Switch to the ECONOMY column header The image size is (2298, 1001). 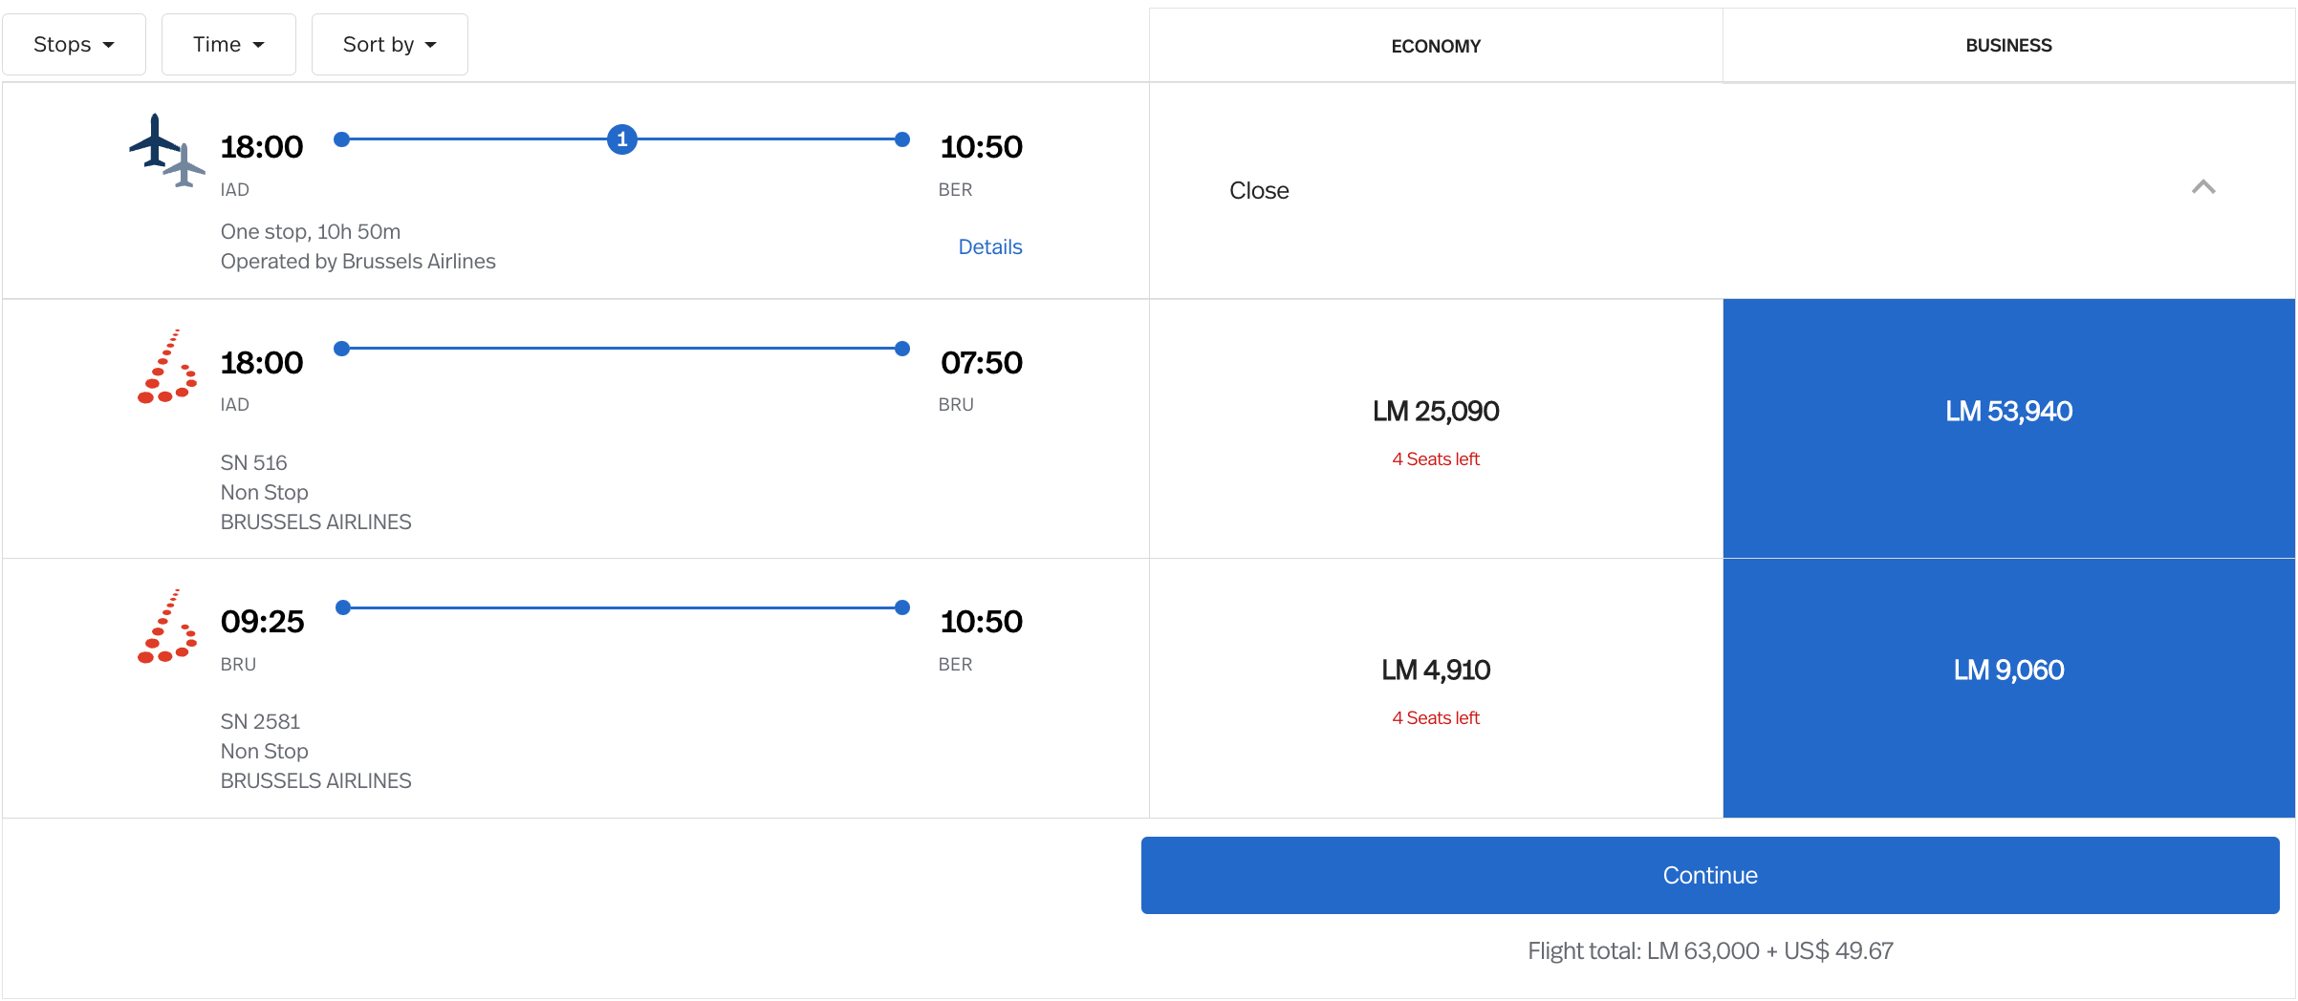click(1436, 45)
